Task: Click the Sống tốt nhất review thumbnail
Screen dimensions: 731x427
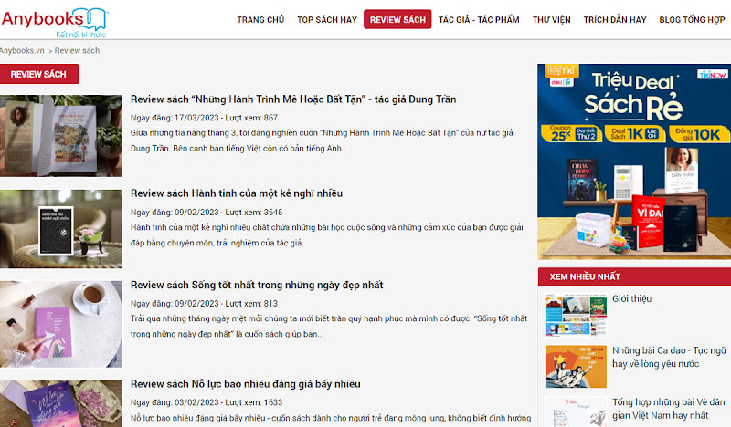Action: pos(61,324)
